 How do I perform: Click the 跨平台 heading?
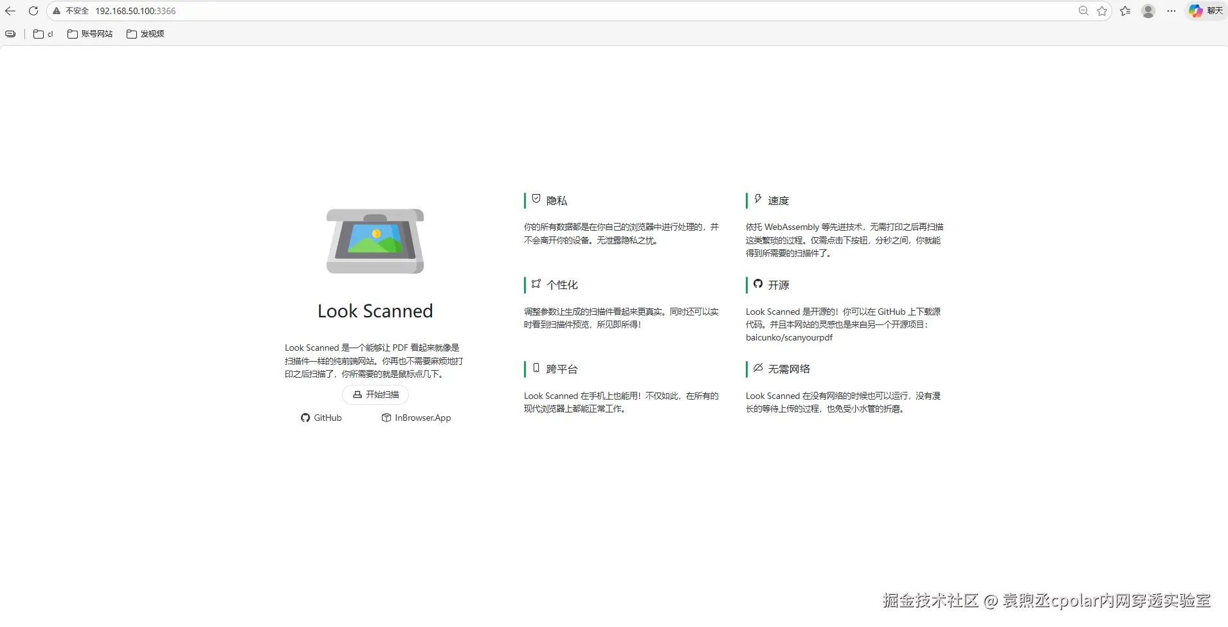click(x=562, y=369)
